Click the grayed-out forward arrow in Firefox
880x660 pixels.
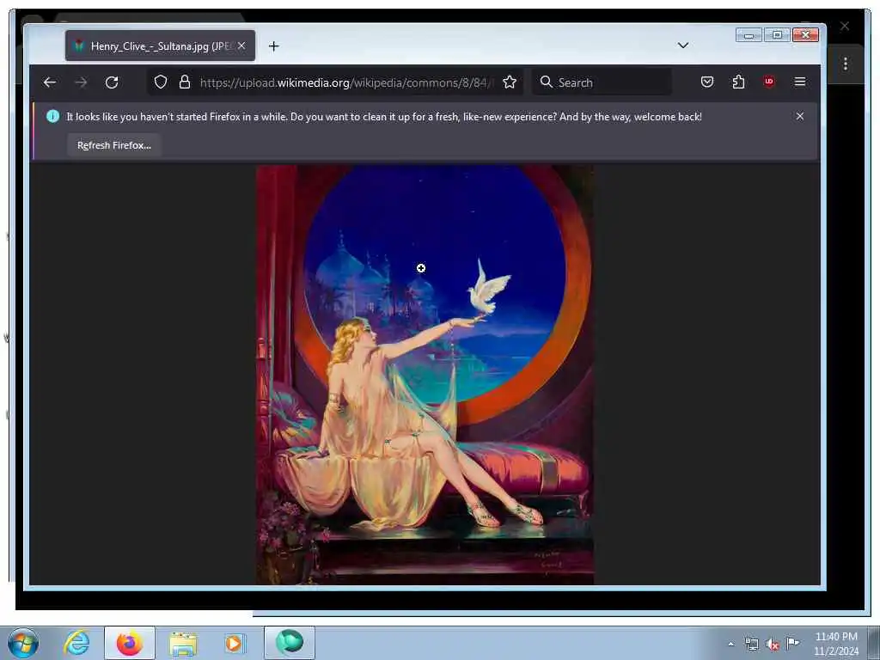click(x=81, y=82)
